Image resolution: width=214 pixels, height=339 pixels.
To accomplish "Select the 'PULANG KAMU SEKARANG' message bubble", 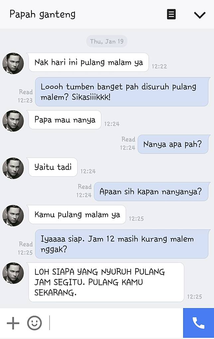I will click(106, 282).
